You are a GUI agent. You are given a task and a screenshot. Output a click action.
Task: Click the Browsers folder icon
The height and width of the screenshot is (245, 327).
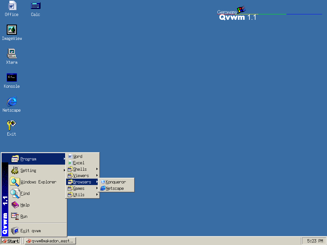[70, 182]
